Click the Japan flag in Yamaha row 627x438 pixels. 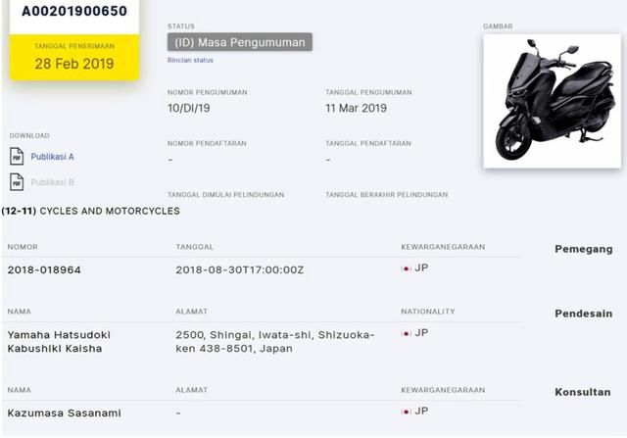tap(407, 333)
